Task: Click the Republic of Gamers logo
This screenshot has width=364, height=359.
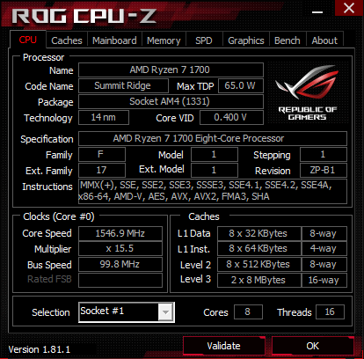Action: coord(308,92)
